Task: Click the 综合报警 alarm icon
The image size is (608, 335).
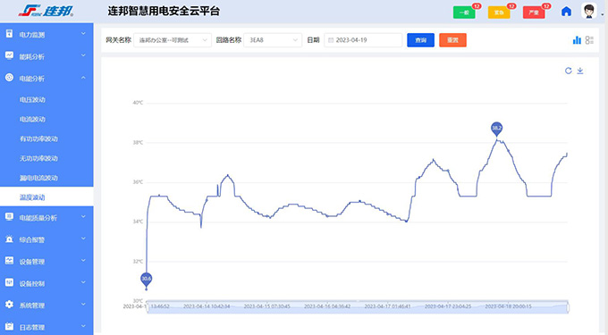Action: point(9,239)
